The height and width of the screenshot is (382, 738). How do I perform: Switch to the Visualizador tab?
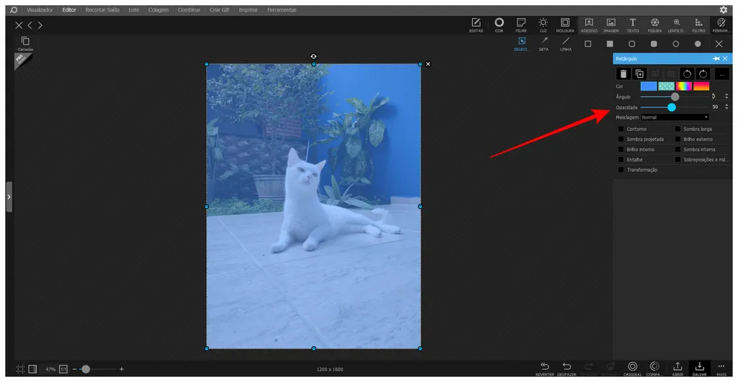40,10
